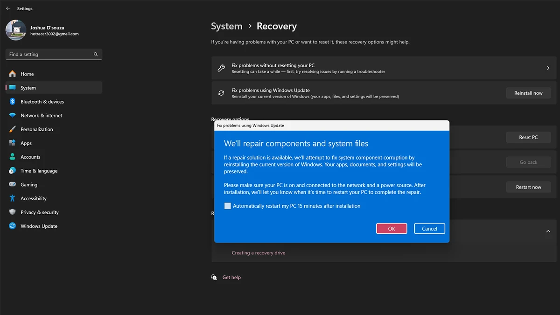Screen dimensions: 560x315
Task: Click the Restart now button
Action: point(528,187)
